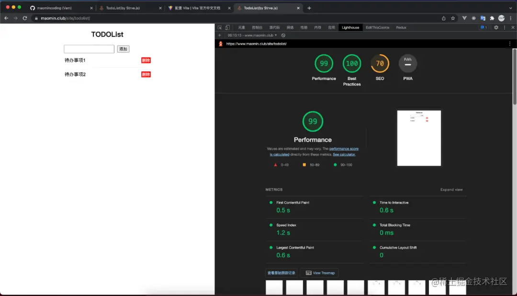Open the Lighthouse report selector dropdown
The width and height of the screenshot is (517, 296).
coord(252,35)
